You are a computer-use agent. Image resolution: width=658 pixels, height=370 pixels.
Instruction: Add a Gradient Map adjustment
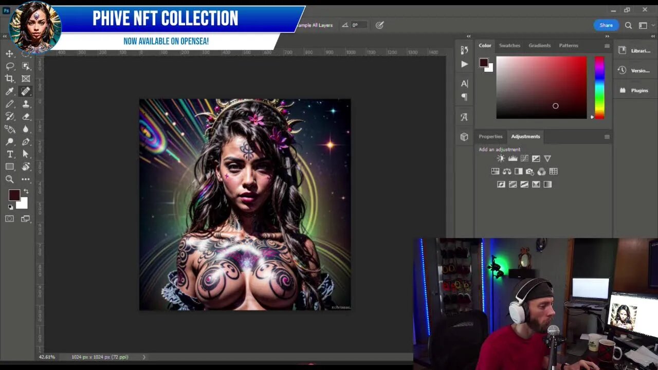coord(547,184)
